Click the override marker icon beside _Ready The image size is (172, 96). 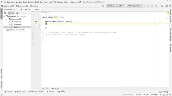[36, 21]
